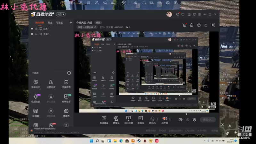The image size is (256, 144).
Task: Edit the 战意 category tag
Action: coord(87,27)
